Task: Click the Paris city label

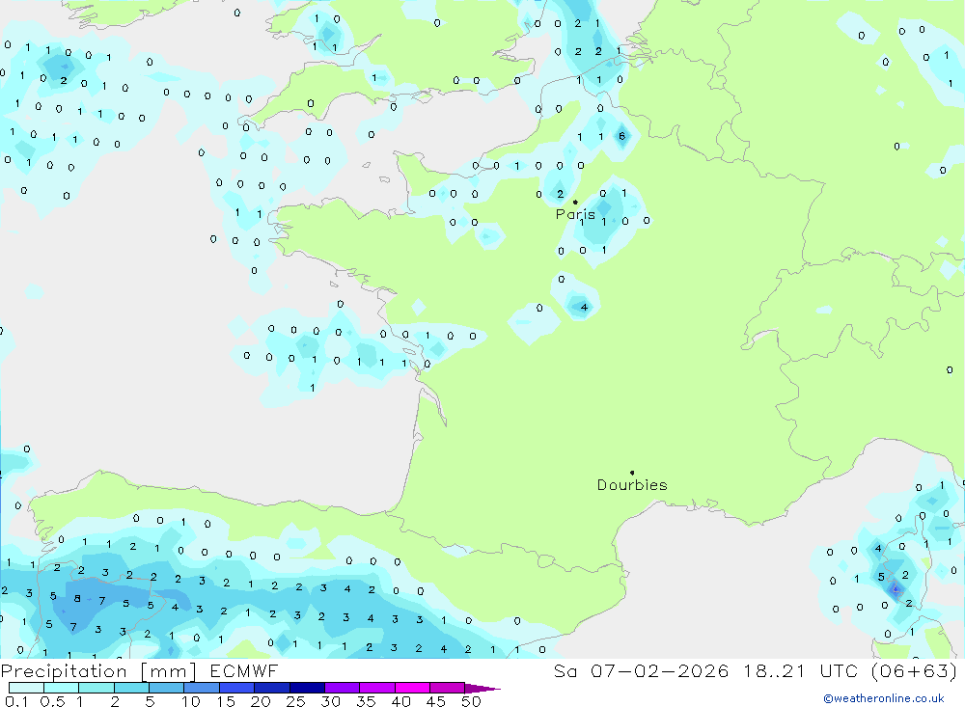Action: (575, 214)
